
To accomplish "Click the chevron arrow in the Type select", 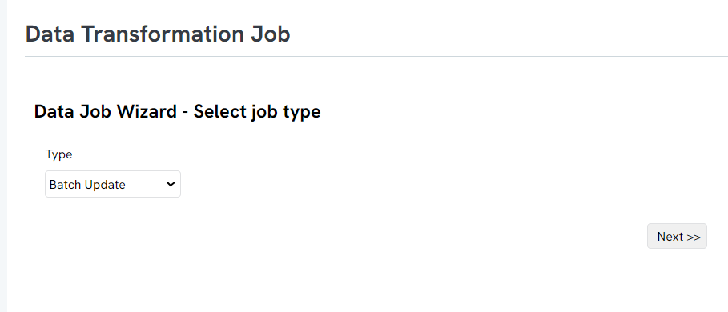I will click(x=171, y=184).
